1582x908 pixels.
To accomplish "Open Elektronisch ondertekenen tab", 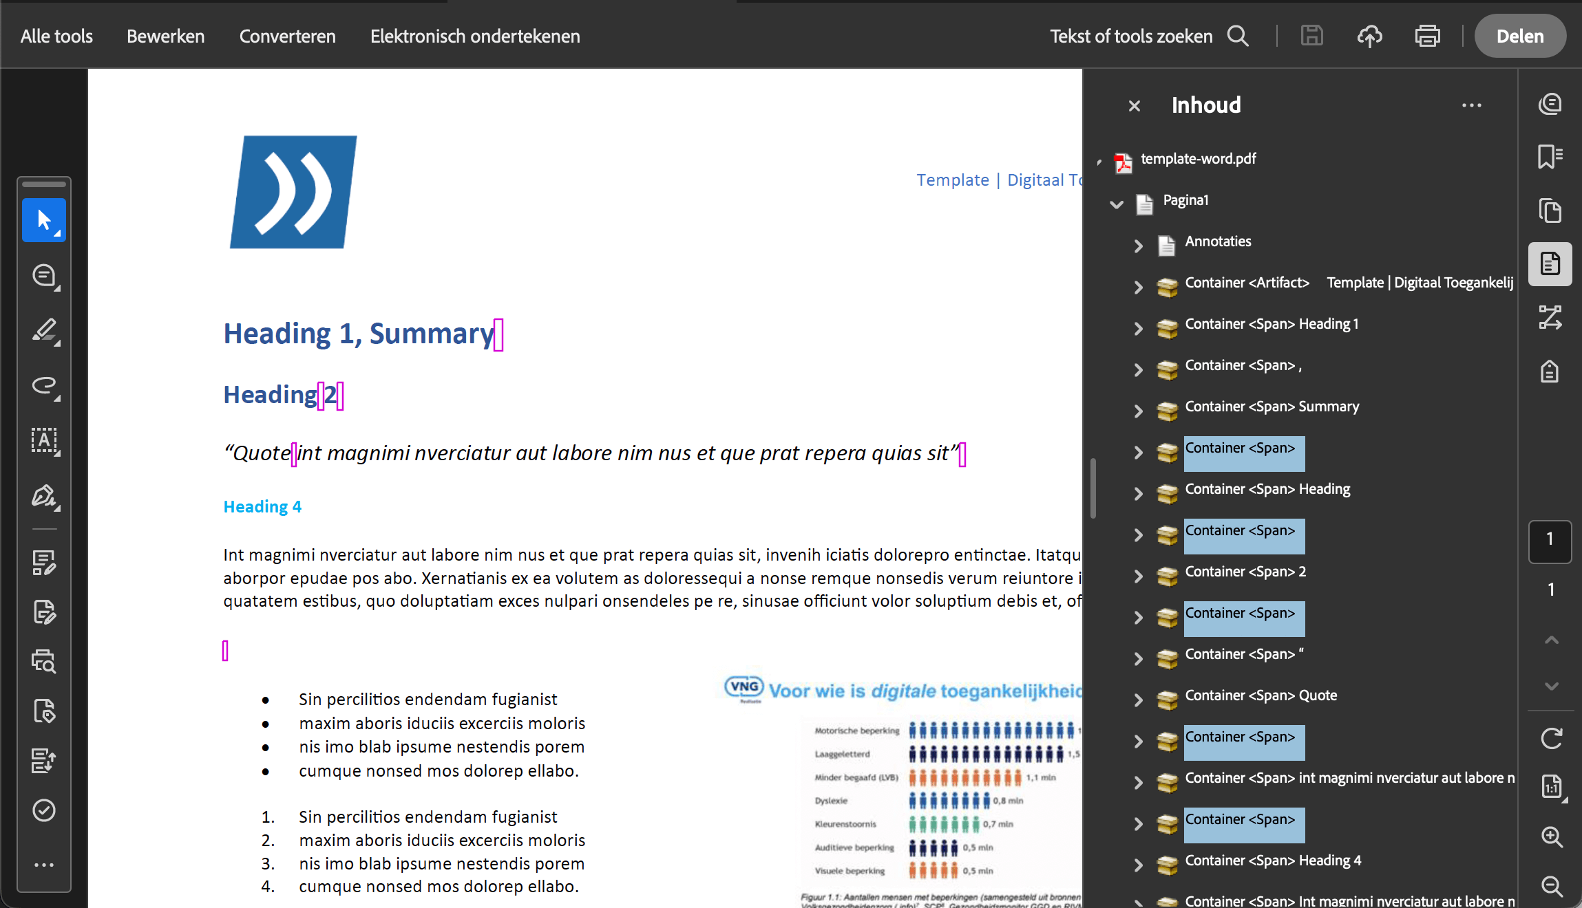I will [474, 36].
